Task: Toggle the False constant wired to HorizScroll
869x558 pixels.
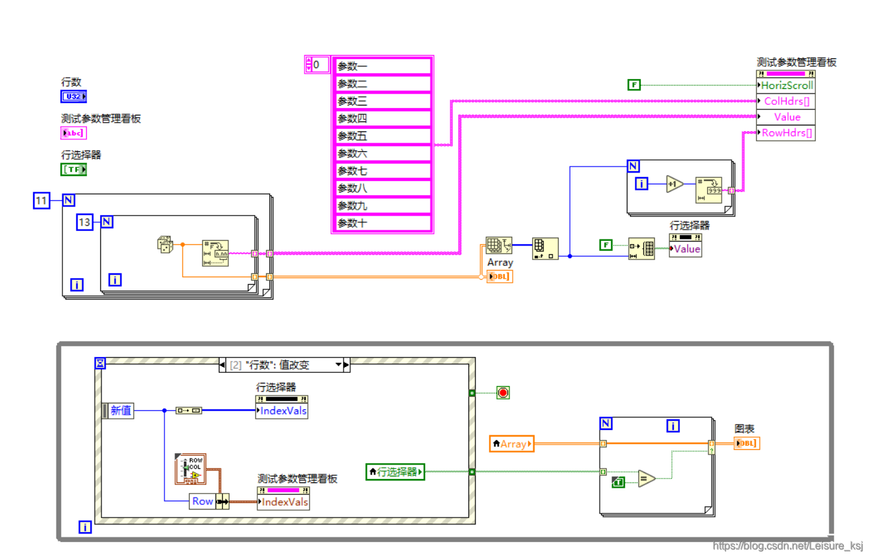Action: point(635,85)
